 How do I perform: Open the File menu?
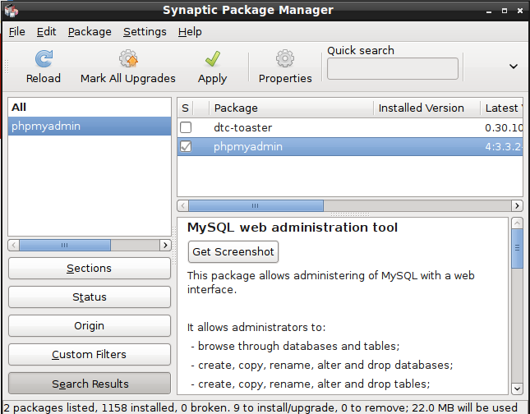point(17,32)
